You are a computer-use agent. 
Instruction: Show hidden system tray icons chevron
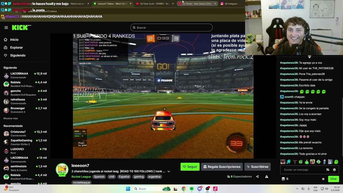(297, 189)
